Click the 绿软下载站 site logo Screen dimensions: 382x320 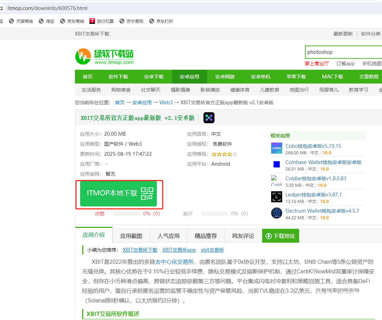104,56
